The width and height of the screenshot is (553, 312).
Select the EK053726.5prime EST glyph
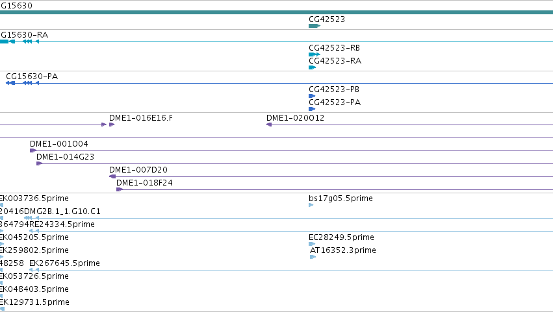[1, 283]
